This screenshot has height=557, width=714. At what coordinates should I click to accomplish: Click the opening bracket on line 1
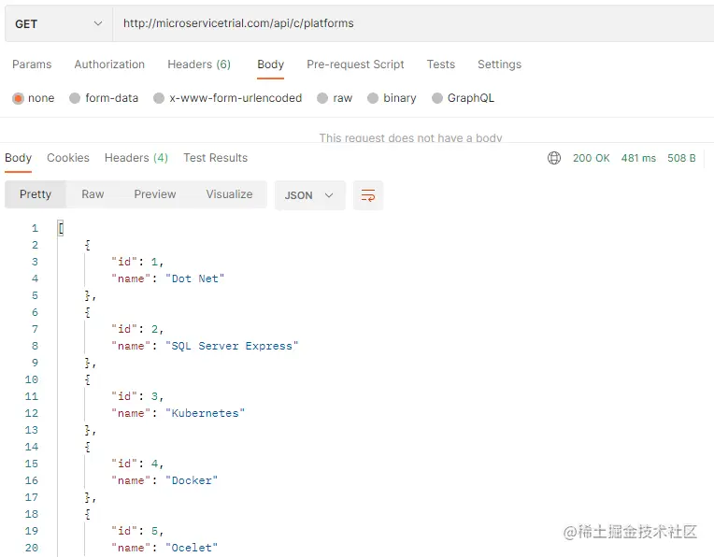pyautogui.click(x=61, y=228)
